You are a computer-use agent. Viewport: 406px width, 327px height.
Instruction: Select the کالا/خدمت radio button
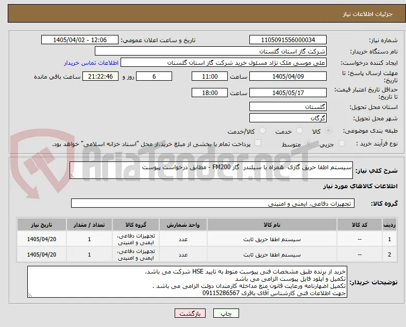[x=263, y=131]
